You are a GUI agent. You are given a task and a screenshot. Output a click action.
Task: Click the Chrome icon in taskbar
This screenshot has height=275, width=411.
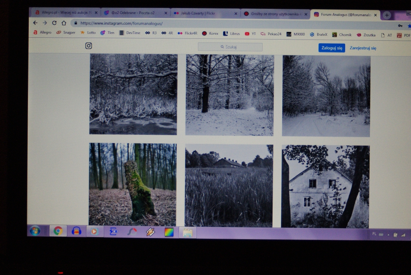(x=58, y=231)
